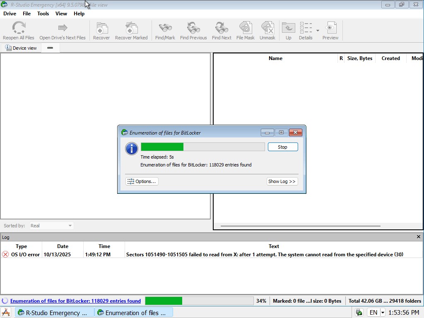Open Find/Mark binoculars tool
This screenshot has height=318, width=424.
pos(165,28)
